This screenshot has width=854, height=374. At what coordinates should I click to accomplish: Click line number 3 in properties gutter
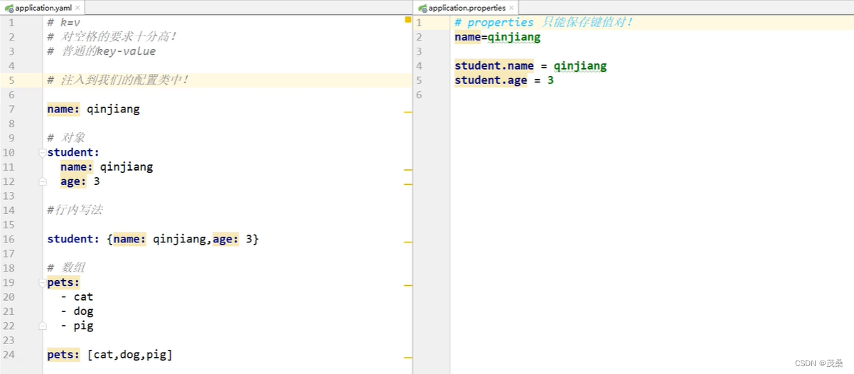(419, 51)
